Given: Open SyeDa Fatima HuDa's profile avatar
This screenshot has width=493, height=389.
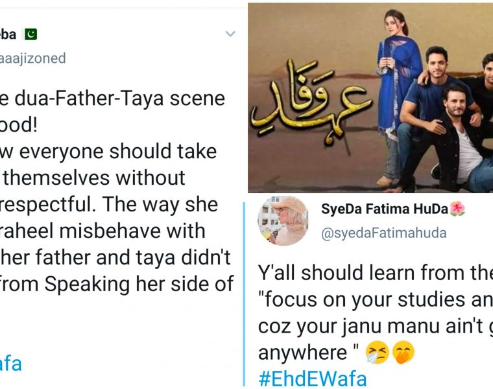Looking at the screenshot, I should [x=283, y=220].
